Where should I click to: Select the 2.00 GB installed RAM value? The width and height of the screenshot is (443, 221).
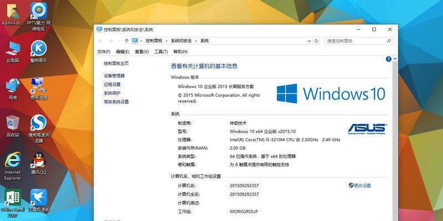coord(238,148)
